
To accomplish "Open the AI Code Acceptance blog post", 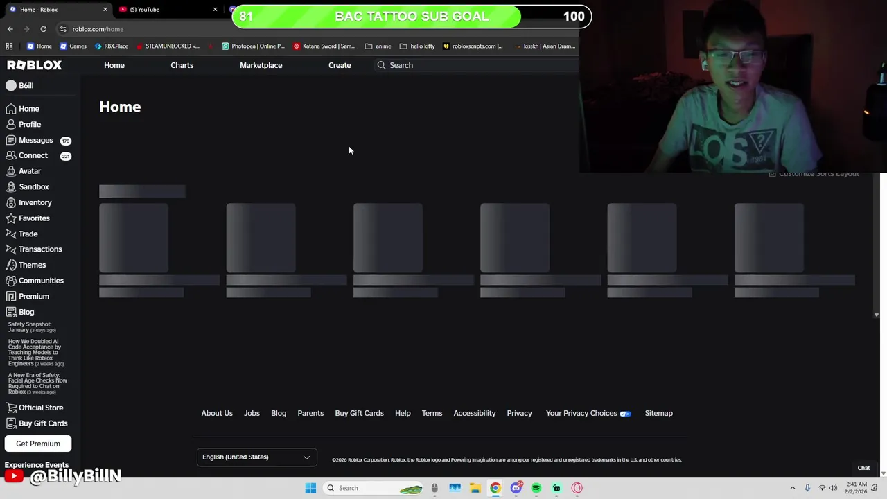I will tap(36, 353).
